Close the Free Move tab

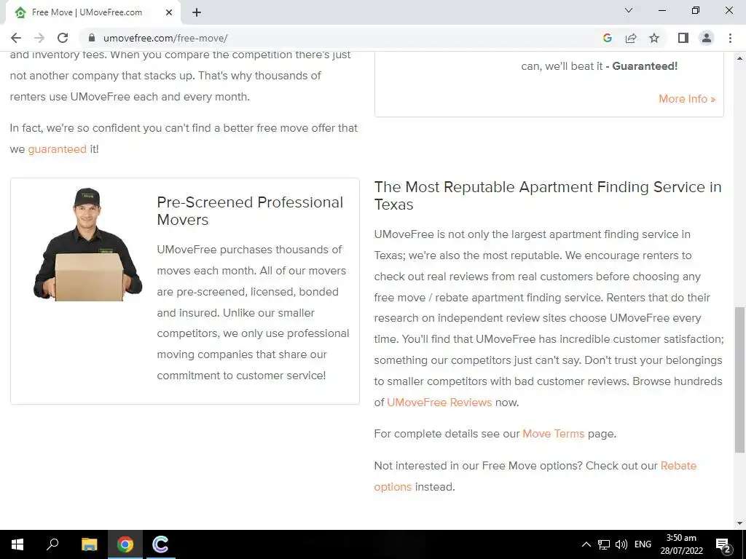[x=169, y=12]
